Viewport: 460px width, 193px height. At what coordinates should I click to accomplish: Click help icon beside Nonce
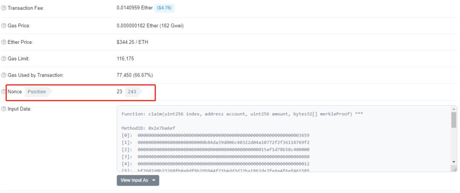coord(3,92)
